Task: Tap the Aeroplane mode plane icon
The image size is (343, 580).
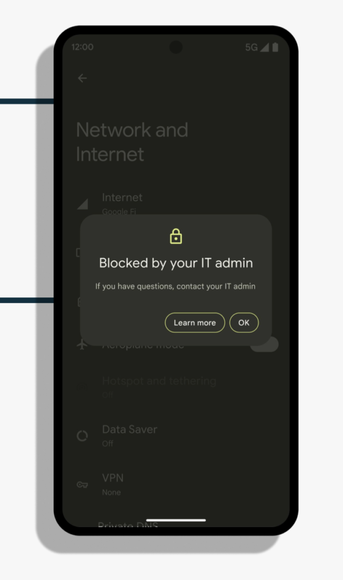Action: click(x=82, y=344)
